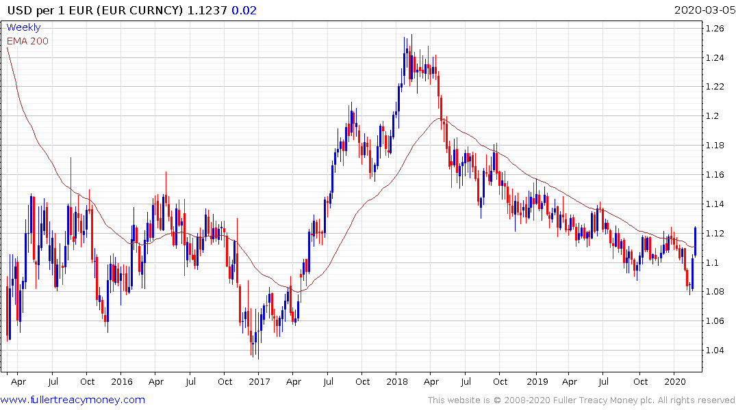Click the 2016 label on time axis
Image resolution: width=736 pixels, height=410 pixels.
[122, 382]
